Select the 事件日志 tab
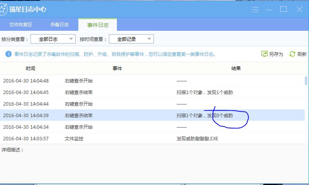Image resolution: width=309 pixels, height=185 pixels. coord(98,25)
